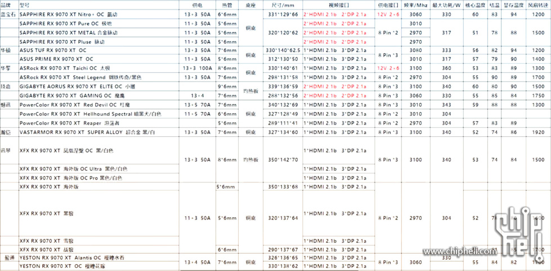Screen dimensions: 551x271
Task: Click the 360 max power cell
Action: 446,68
